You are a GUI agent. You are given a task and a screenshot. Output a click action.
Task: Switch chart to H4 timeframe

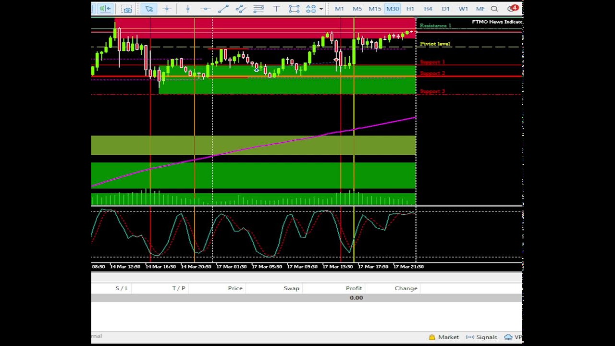click(428, 9)
